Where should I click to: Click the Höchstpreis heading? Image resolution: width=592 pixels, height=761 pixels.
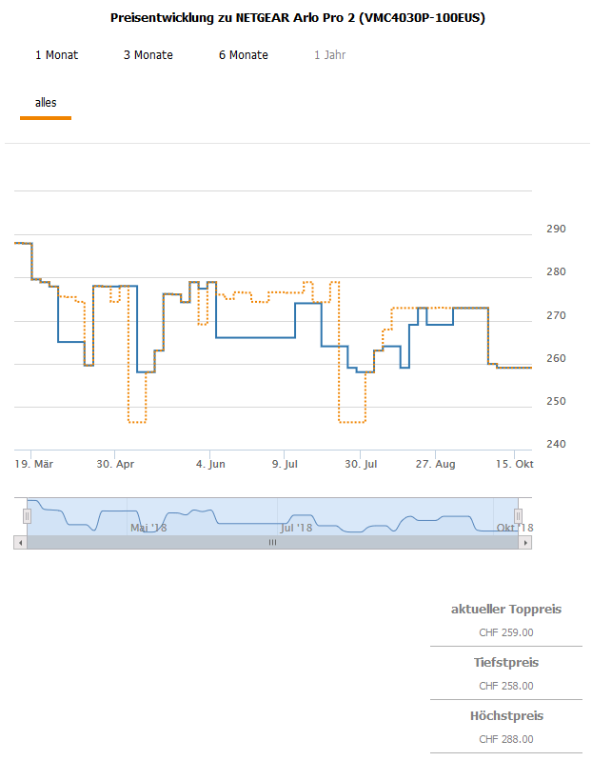click(x=506, y=716)
